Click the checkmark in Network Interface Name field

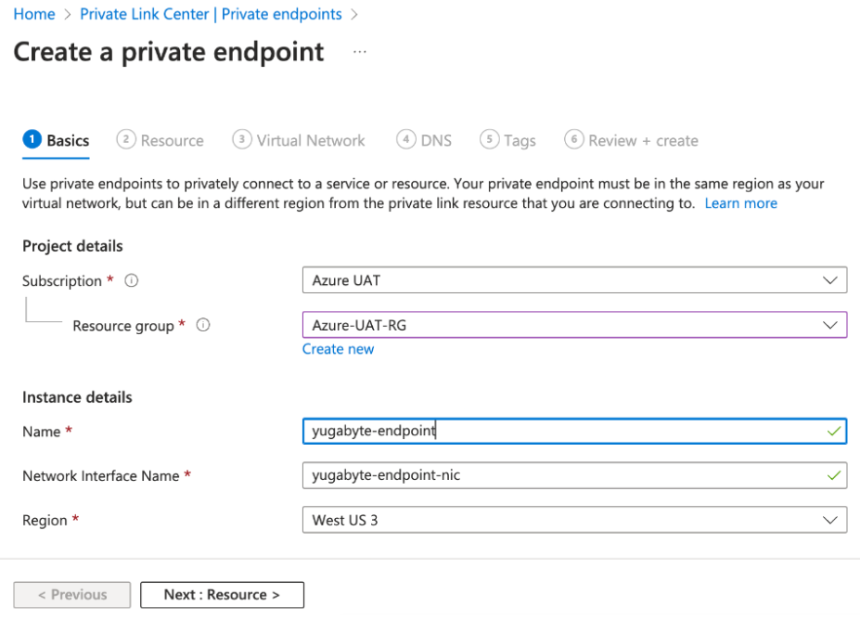[x=832, y=475]
